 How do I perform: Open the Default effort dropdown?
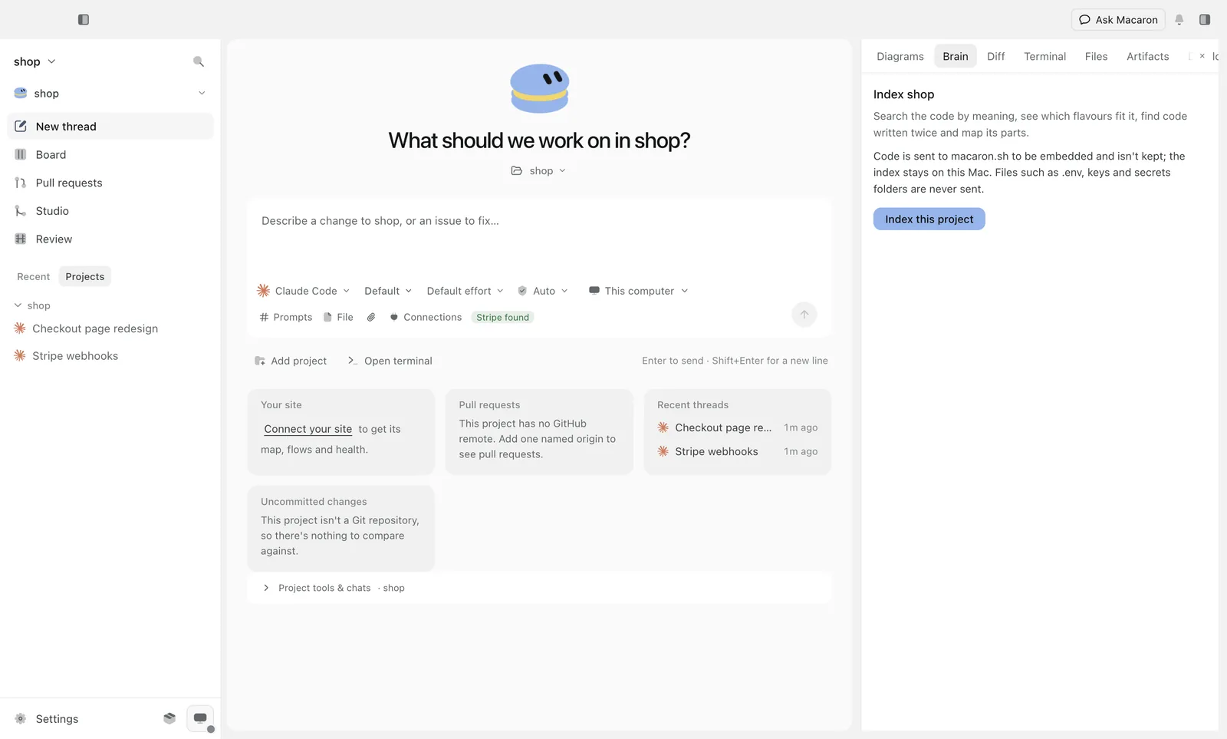click(465, 291)
